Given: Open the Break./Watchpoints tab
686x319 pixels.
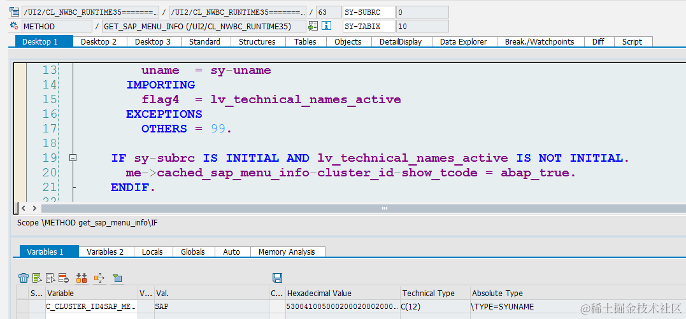Looking at the screenshot, I should coord(539,41).
